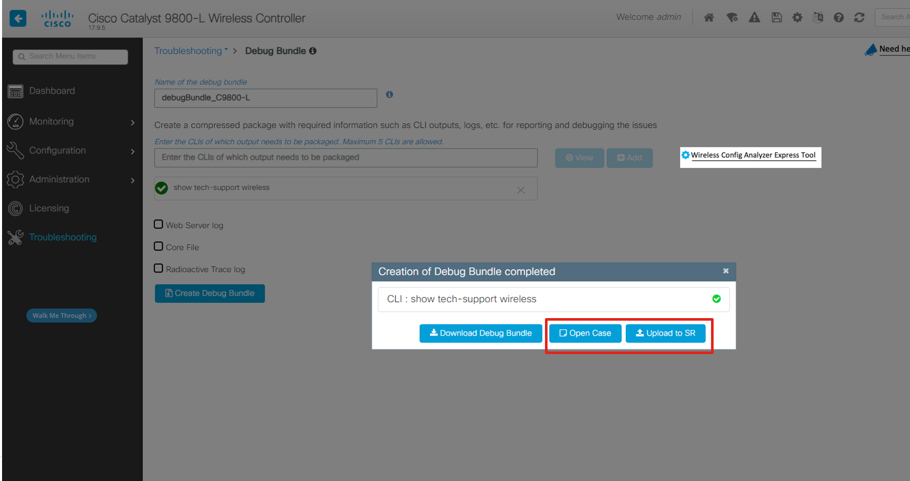
Task: Click the Monitoring gauge icon in sidebar
Action: pos(15,121)
